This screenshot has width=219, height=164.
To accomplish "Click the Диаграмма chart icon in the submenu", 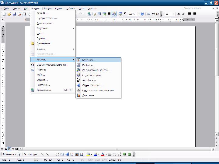I will click(x=78, y=96).
